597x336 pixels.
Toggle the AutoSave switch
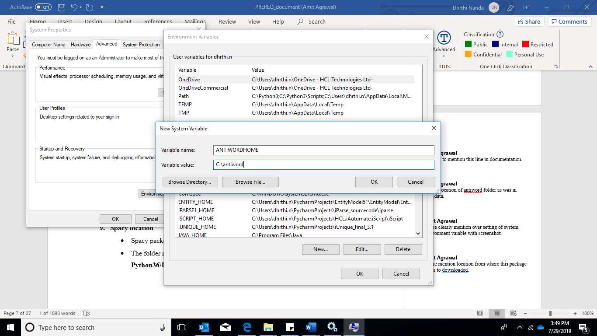click(43, 7)
